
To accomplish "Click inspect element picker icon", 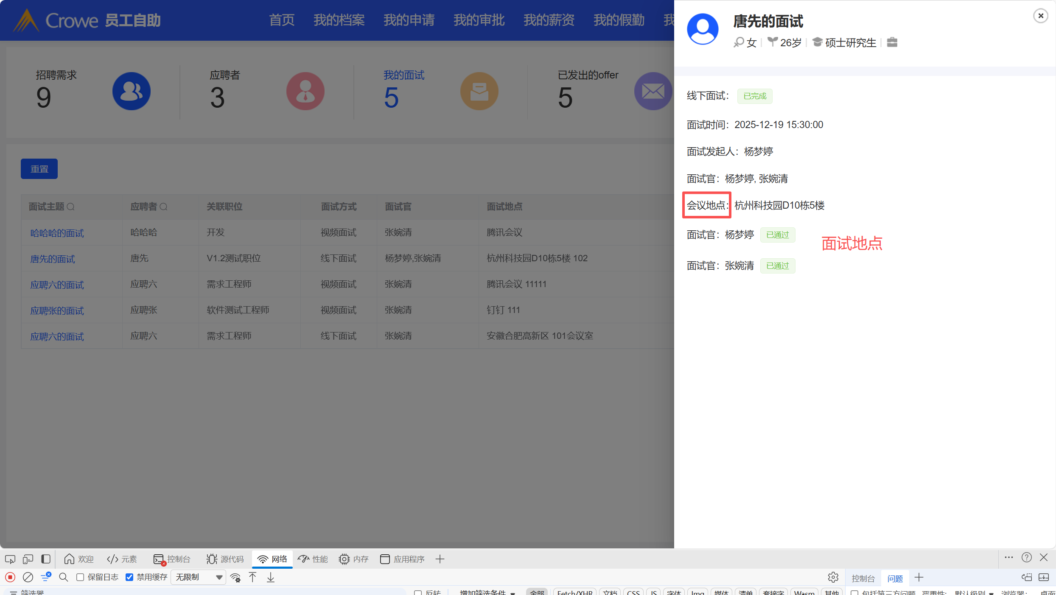I will tap(10, 559).
